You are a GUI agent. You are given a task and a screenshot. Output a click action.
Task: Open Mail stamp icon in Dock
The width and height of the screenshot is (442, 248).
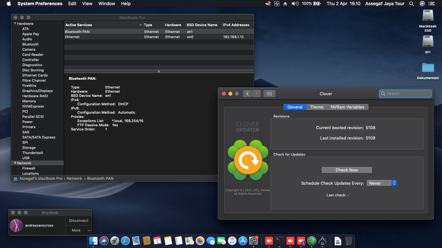136,241
